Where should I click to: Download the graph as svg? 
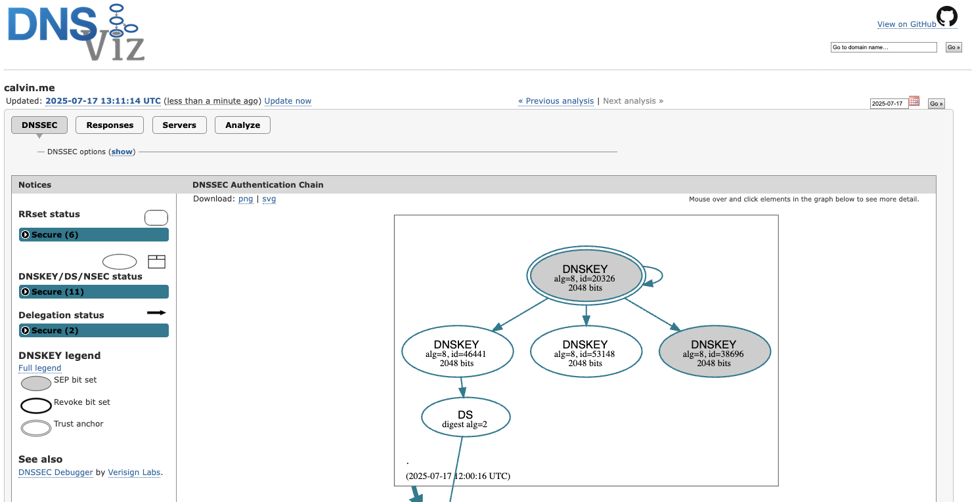tap(269, 199)
